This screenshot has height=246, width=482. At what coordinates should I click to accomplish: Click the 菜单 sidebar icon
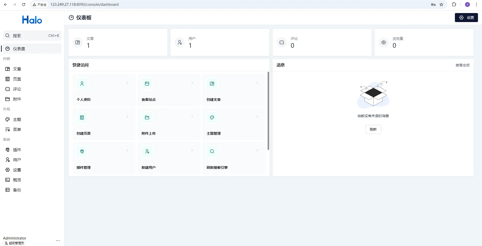click(x=8, y=129)
